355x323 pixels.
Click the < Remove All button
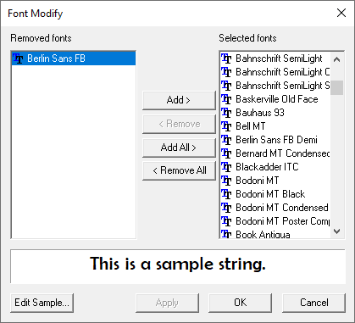179,170
